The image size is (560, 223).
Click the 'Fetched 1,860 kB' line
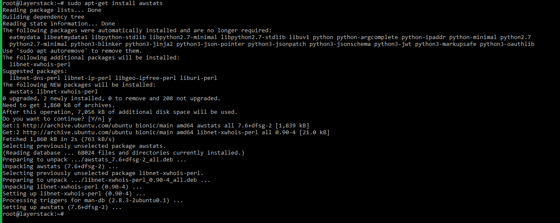point(58,139)
